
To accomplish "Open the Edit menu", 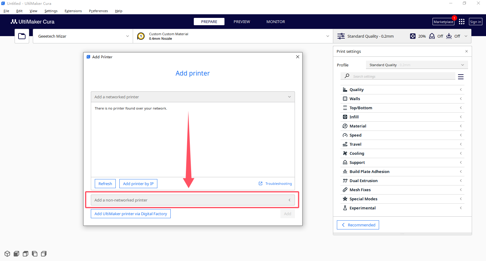I will click(x=19, y=11).
